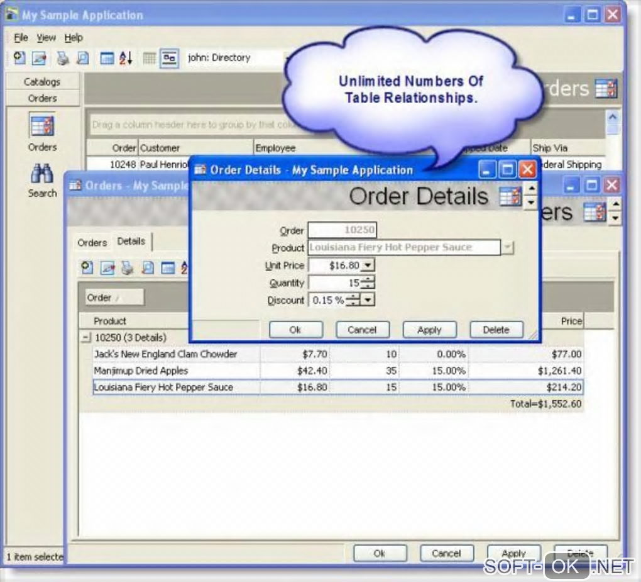Image resolution: width=641 pixels, height=582 pixels.
Task: Click the Order Details title bar window icon
Action: click(200, 169)
